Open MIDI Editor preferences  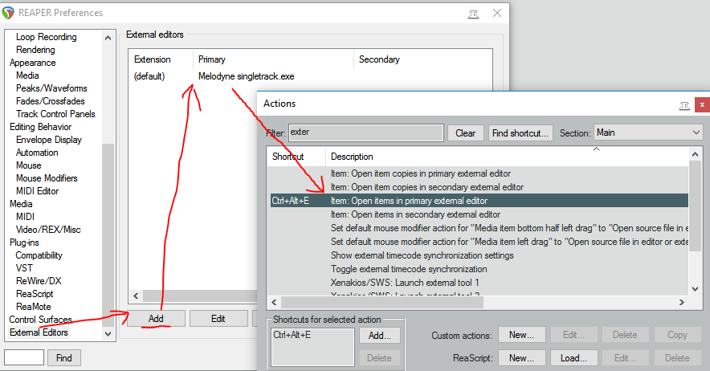click(37, 191)
